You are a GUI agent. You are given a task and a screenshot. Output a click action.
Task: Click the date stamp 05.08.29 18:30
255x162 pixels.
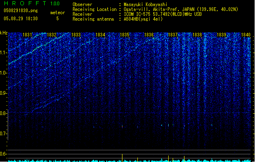[21, 19]
